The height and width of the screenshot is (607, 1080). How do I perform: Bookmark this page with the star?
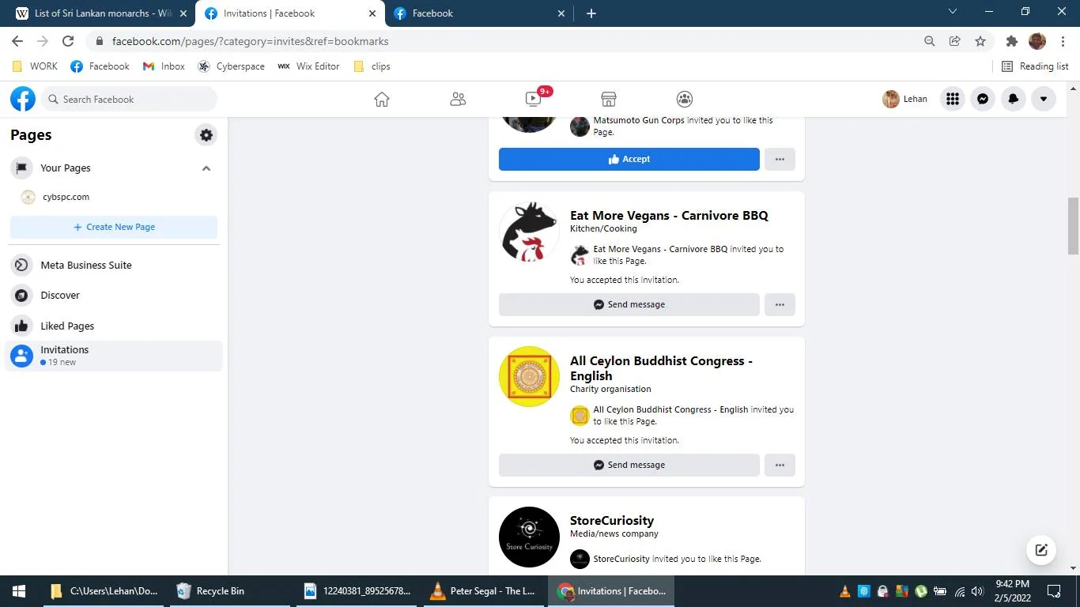[980, 41]
